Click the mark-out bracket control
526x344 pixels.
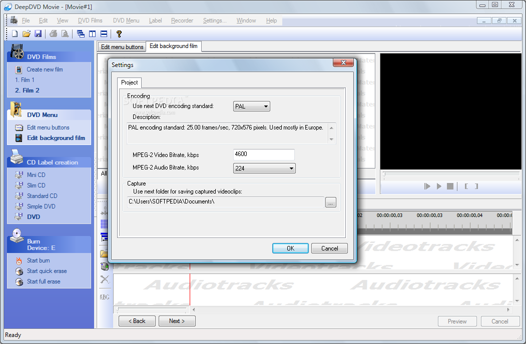coord(476,186)
